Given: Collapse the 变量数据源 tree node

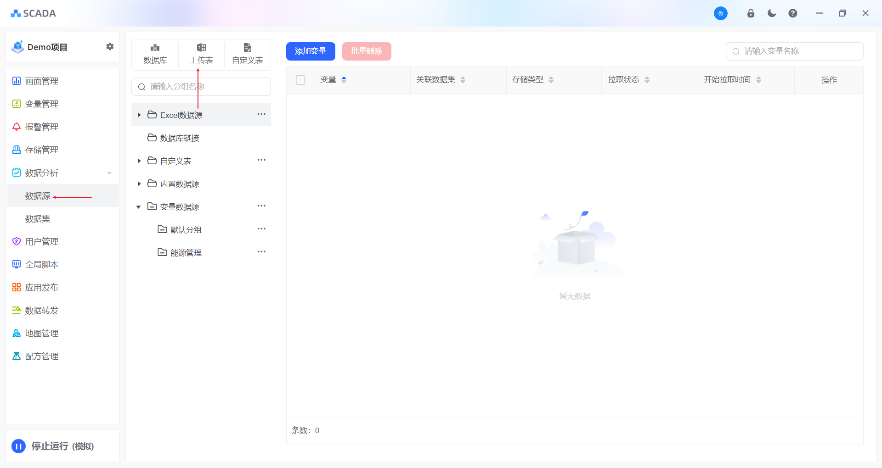Looking at the screenshot, I should tap(139, 207).
